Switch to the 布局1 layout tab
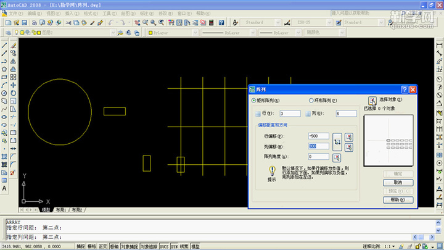444x250 pixels. coord(60,210)
